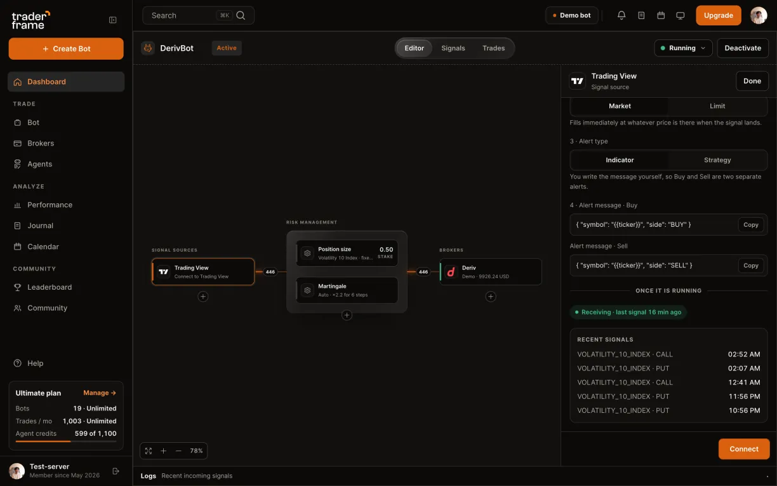777x486 pixels.
Task: Open the Martingale gear icon
Action: pyautogui.click(x=307, y=290)
